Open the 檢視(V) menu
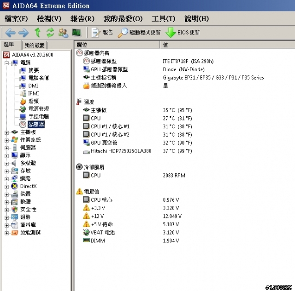 (49, 18)
